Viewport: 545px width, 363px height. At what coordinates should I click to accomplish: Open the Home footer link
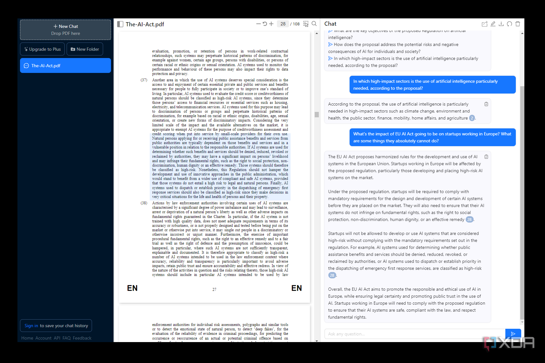(x=27, y=338)
